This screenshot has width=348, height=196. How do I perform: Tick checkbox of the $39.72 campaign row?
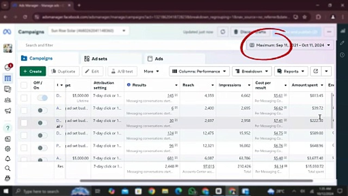coord(24,110)
